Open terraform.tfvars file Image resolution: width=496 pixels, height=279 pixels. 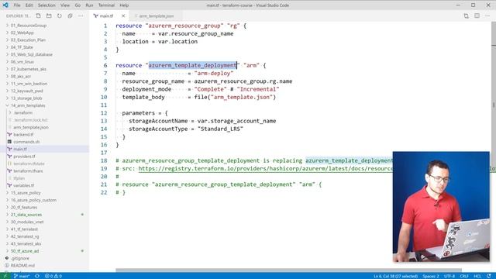pyautogui.click(x=28, y=170)
